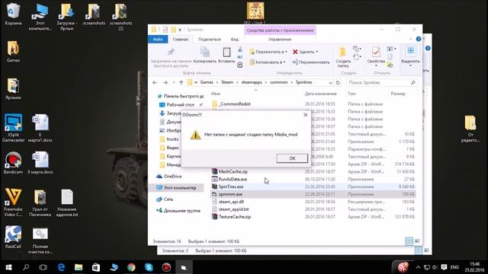488x274 pixels.
Task: Click the Steam breadcrumb segment
Action: [x=227, y=82]
